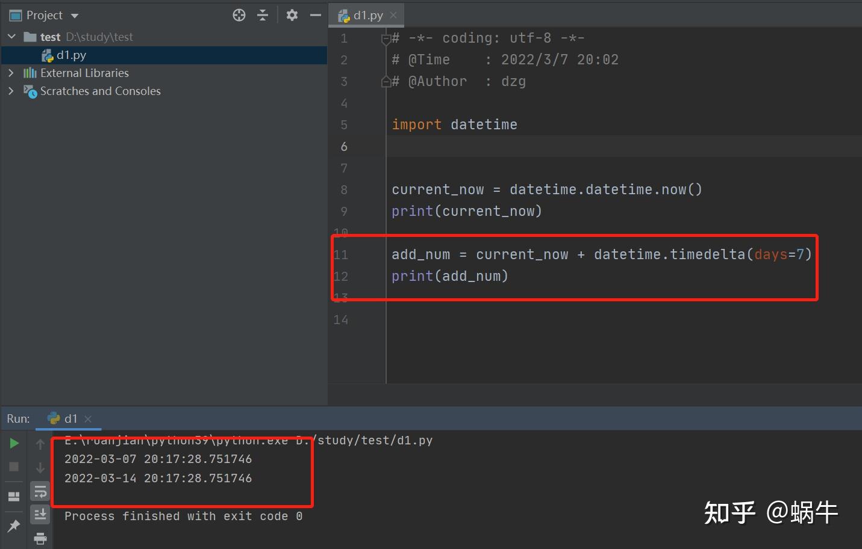Expand External Libraries node

click(11, 73)
